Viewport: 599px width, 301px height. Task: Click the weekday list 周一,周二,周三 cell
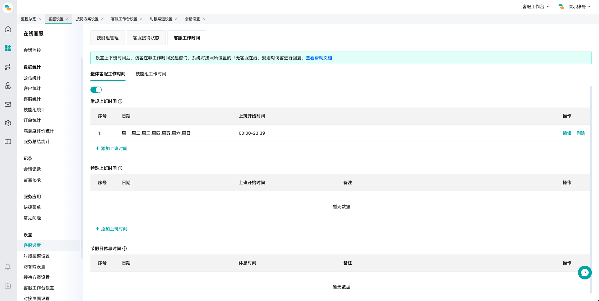(156, 133)
